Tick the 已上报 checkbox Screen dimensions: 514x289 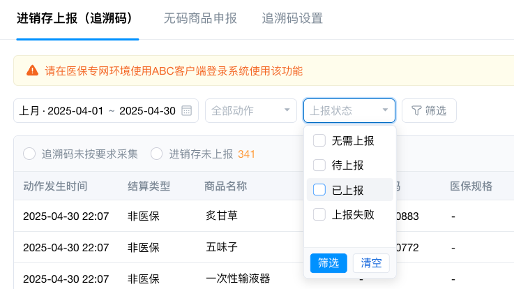point(319,190)
